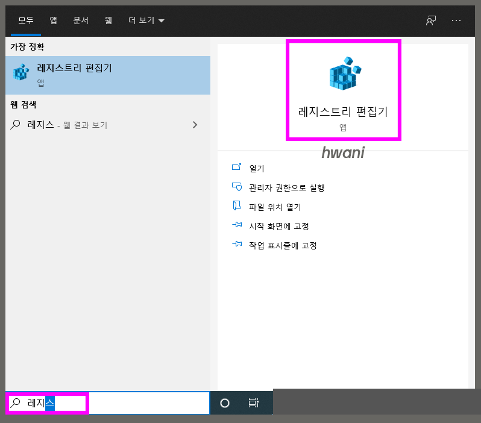Open Cortana circle icon on taskbar

coord(225,403)
